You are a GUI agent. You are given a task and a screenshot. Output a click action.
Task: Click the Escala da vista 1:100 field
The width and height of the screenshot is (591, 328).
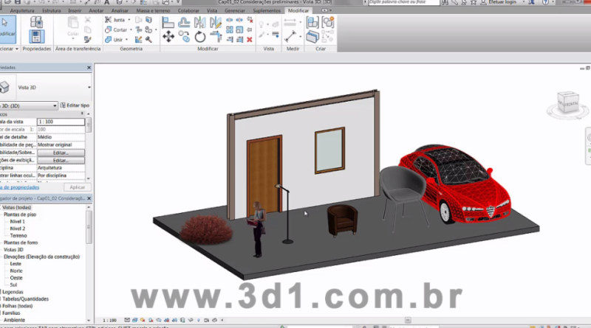pos(61,122)
